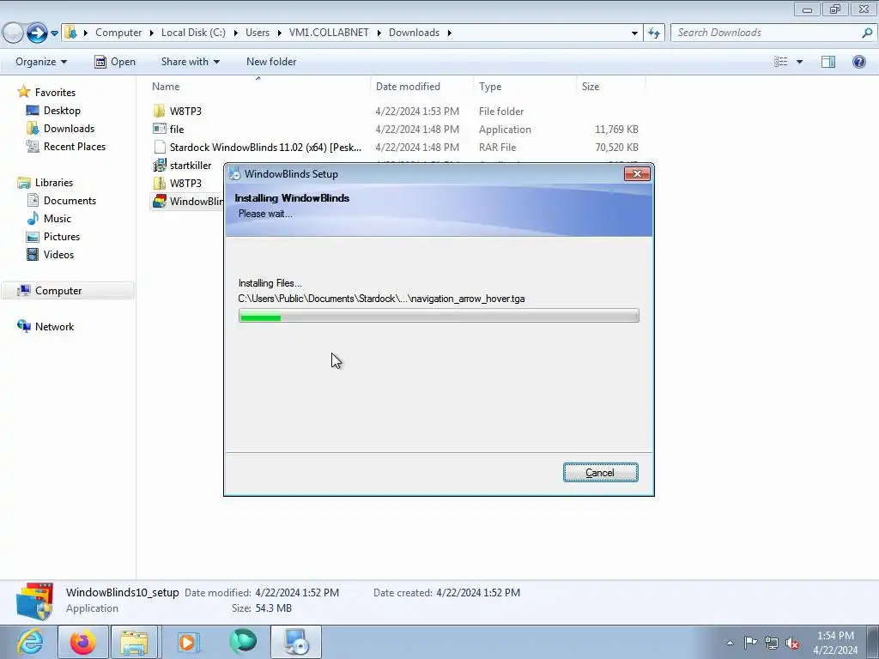Select Computer in the address breadcrumb
This screenshot has width=879, height=659.
pyautogui.click(x=118, y=33)
